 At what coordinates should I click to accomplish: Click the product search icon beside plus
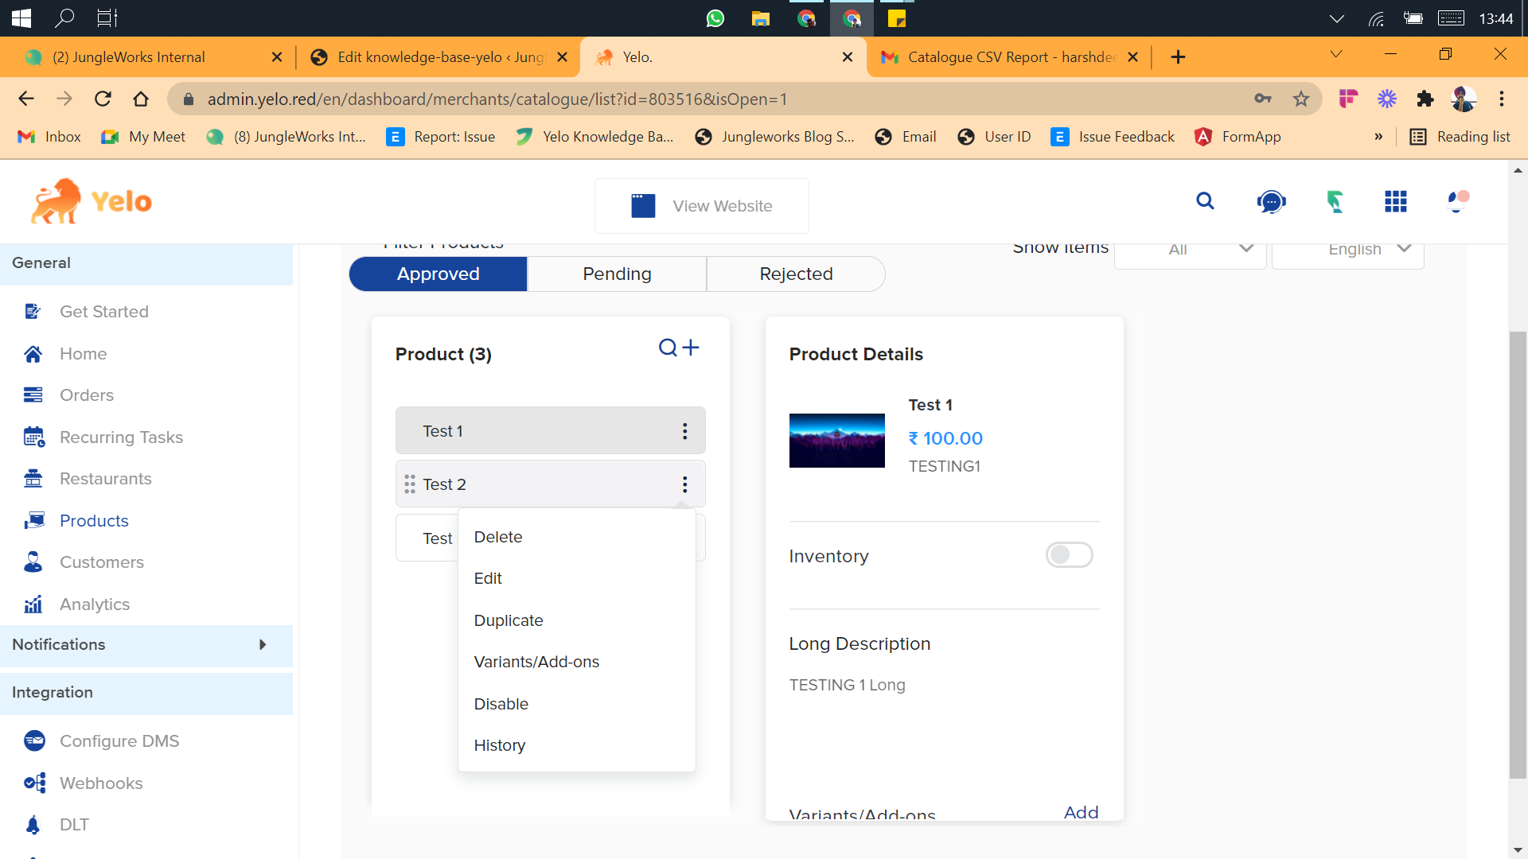[x=668, y=348]
